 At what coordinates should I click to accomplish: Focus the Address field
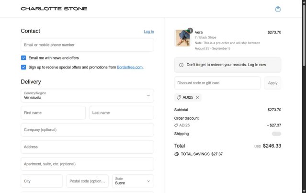click(x=87, y=147)
